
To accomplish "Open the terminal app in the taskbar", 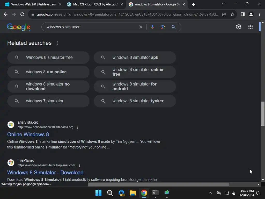I will (156, 193).
